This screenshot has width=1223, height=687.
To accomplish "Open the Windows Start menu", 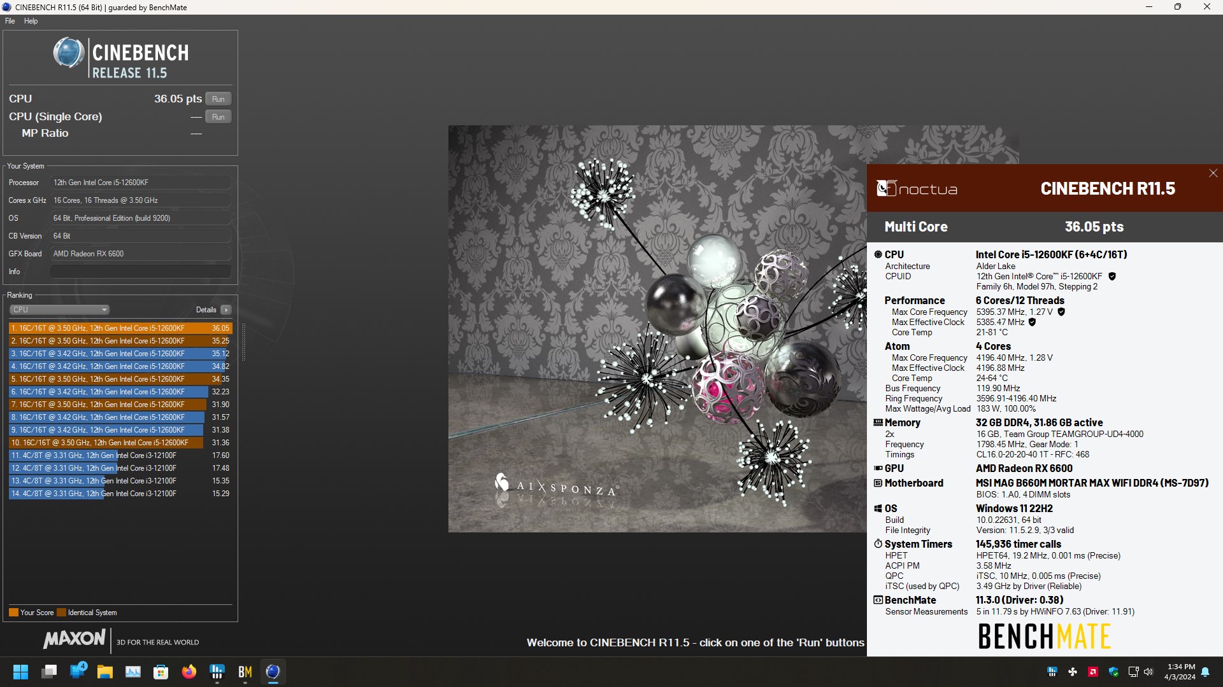I will 20,672.
